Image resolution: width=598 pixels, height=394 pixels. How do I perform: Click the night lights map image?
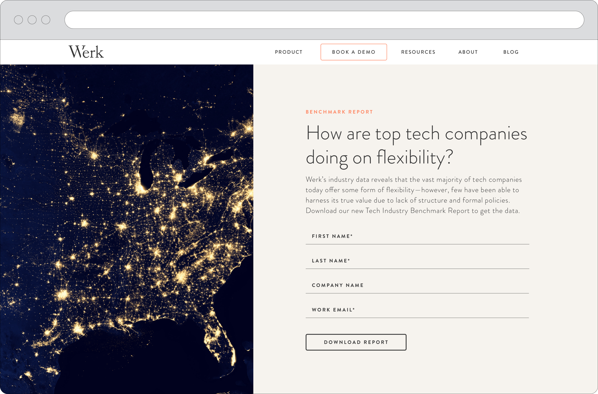click(127, 229)
